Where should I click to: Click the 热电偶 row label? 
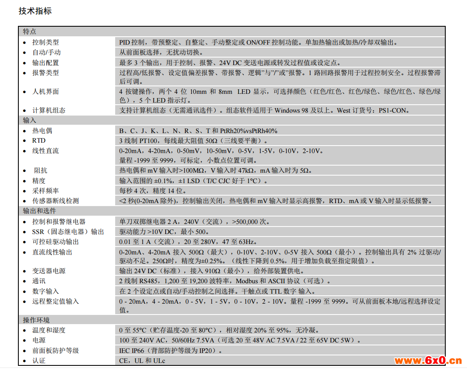(x=42, y=131)
